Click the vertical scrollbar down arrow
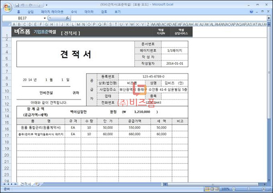This screenshot has height=193, width=273. click(x=269, y=180)
